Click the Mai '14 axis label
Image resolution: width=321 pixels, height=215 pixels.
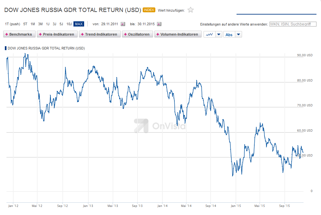tap(186, 206)
